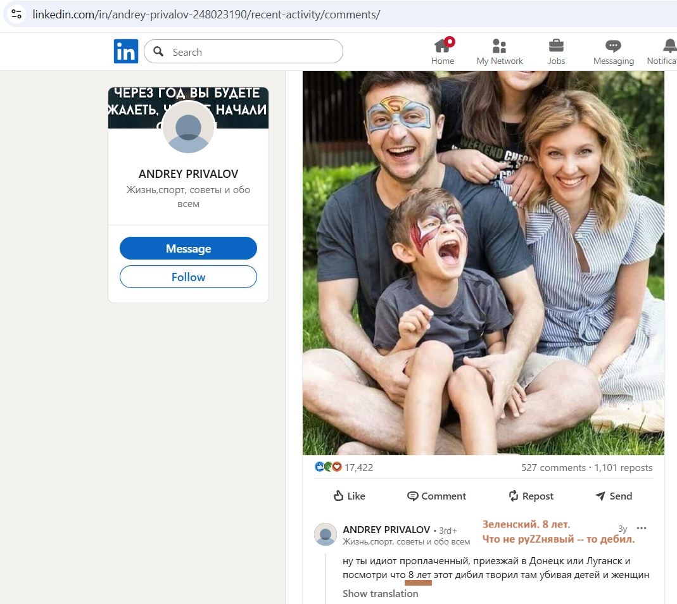Open the Messaging icon
677x604 pixels.
coord(612,46)
